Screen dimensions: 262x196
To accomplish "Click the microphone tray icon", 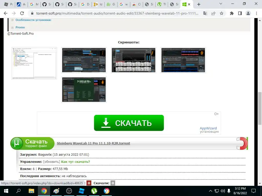I will click(229, 191).
